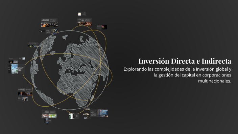Open the slide thumbnail with the colorful brain image

[102, 27]
